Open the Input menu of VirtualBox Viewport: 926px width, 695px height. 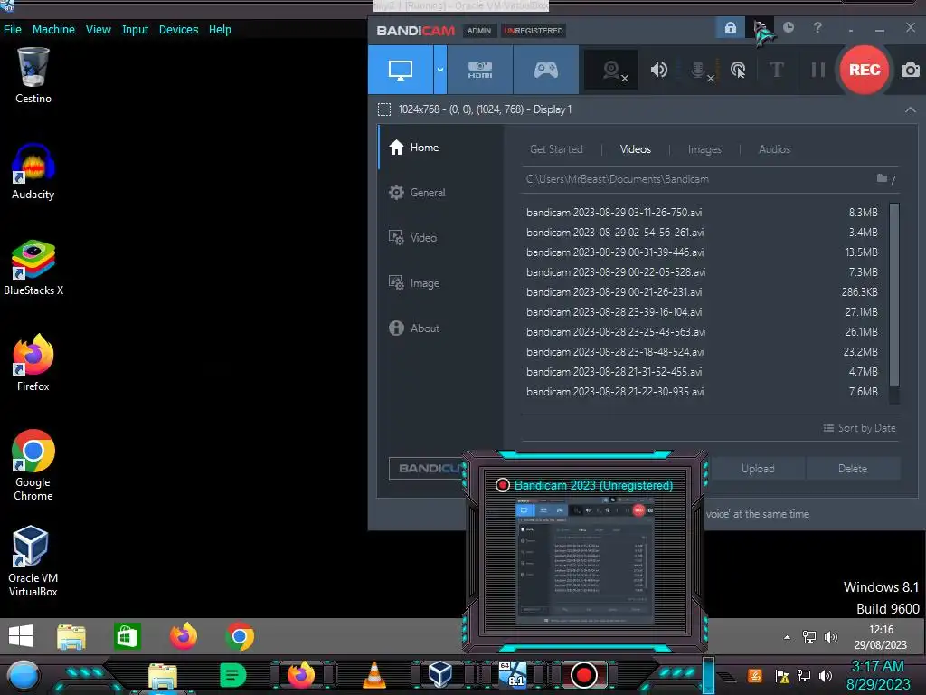(x=136, y=30)
